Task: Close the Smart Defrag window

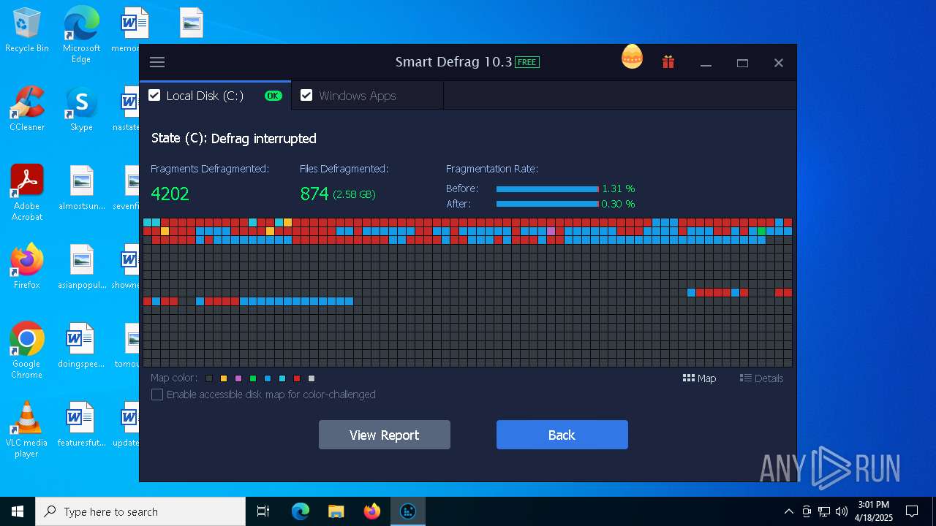Action: 779,64
